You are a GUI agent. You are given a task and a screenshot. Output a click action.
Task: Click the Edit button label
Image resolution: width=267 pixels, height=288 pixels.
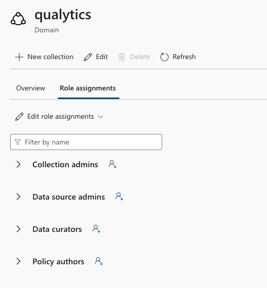[102, 57]
